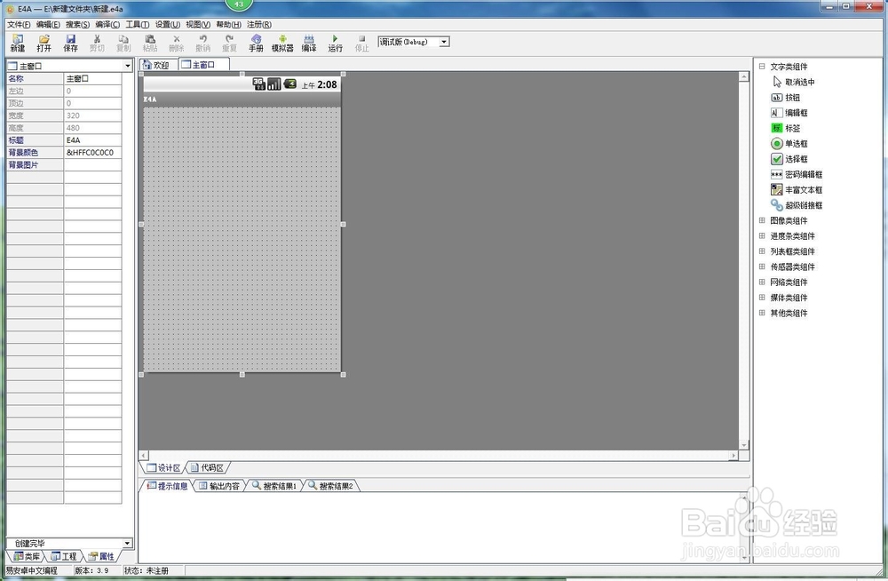Edit the 背景颜色 value &HFFC0C0C0
The image size is (888, 581).
coord(93,153)
